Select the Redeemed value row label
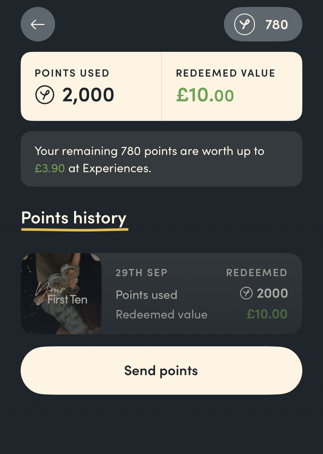This screenshot has width=323, height=454. click(x=161, y=314)
